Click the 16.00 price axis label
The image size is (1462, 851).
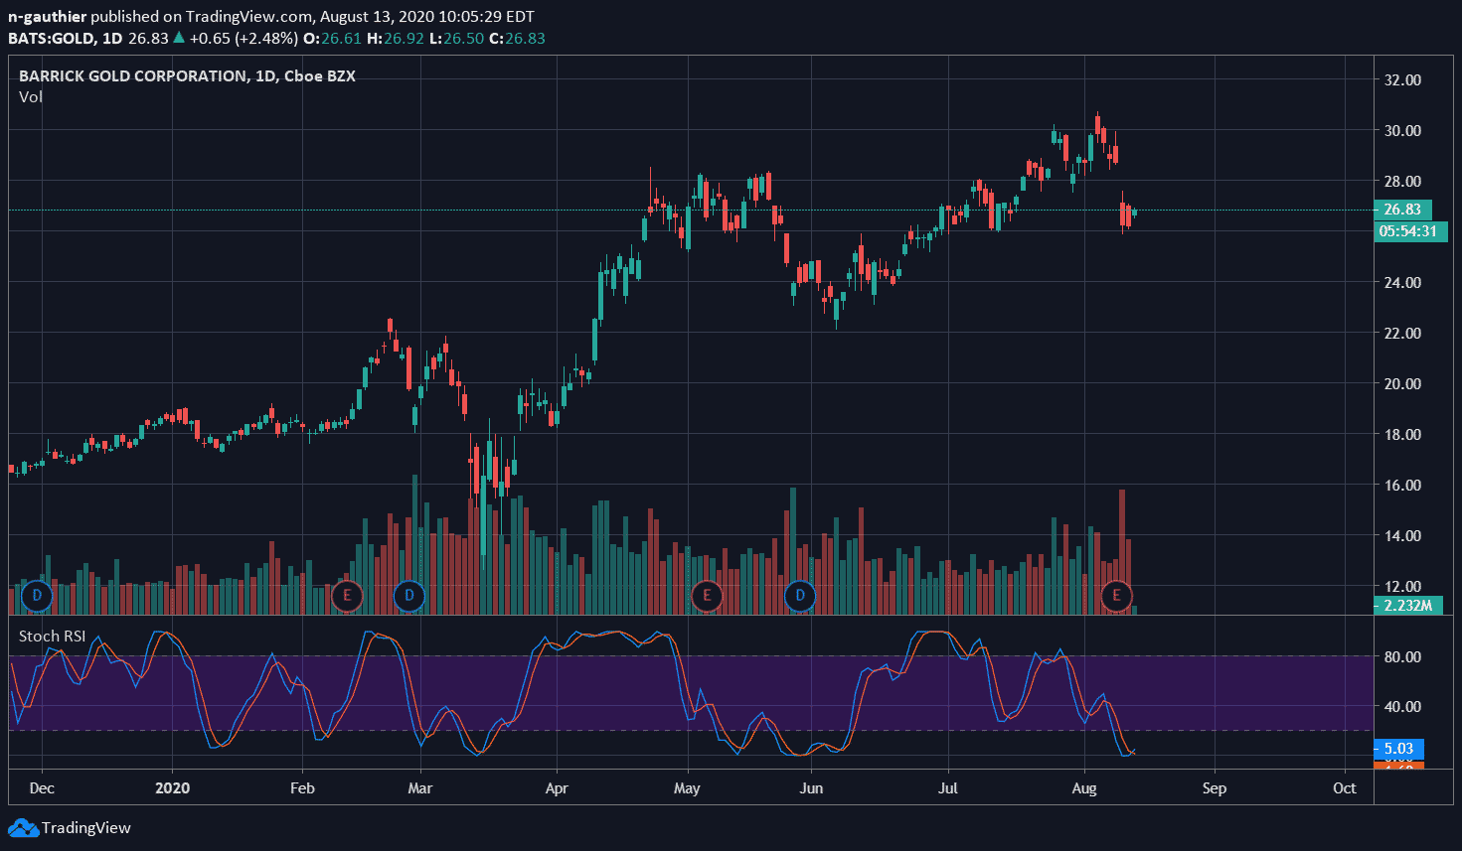[x=1402, y=485]
